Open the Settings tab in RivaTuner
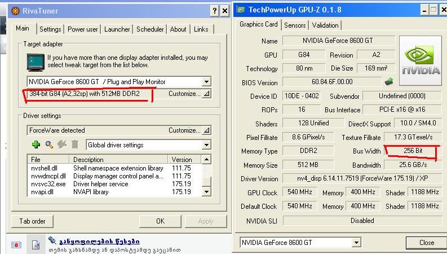This screenshot has height=254, width=447. click(x=50, y=29)
